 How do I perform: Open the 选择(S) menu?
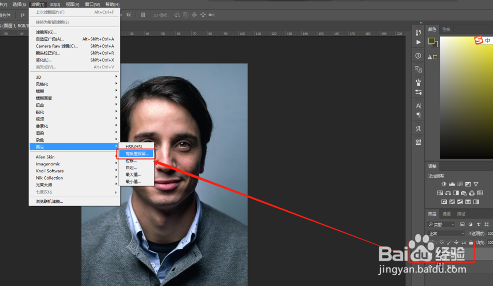(x=19, y=4)
